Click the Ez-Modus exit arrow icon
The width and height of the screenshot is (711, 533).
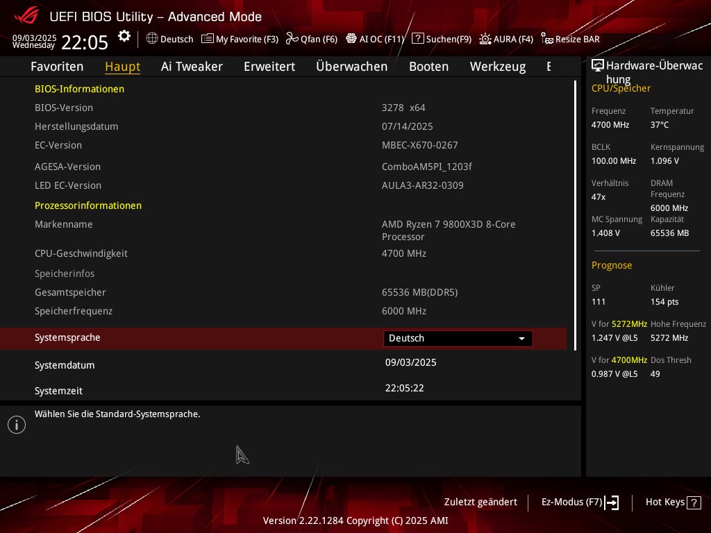612,502
